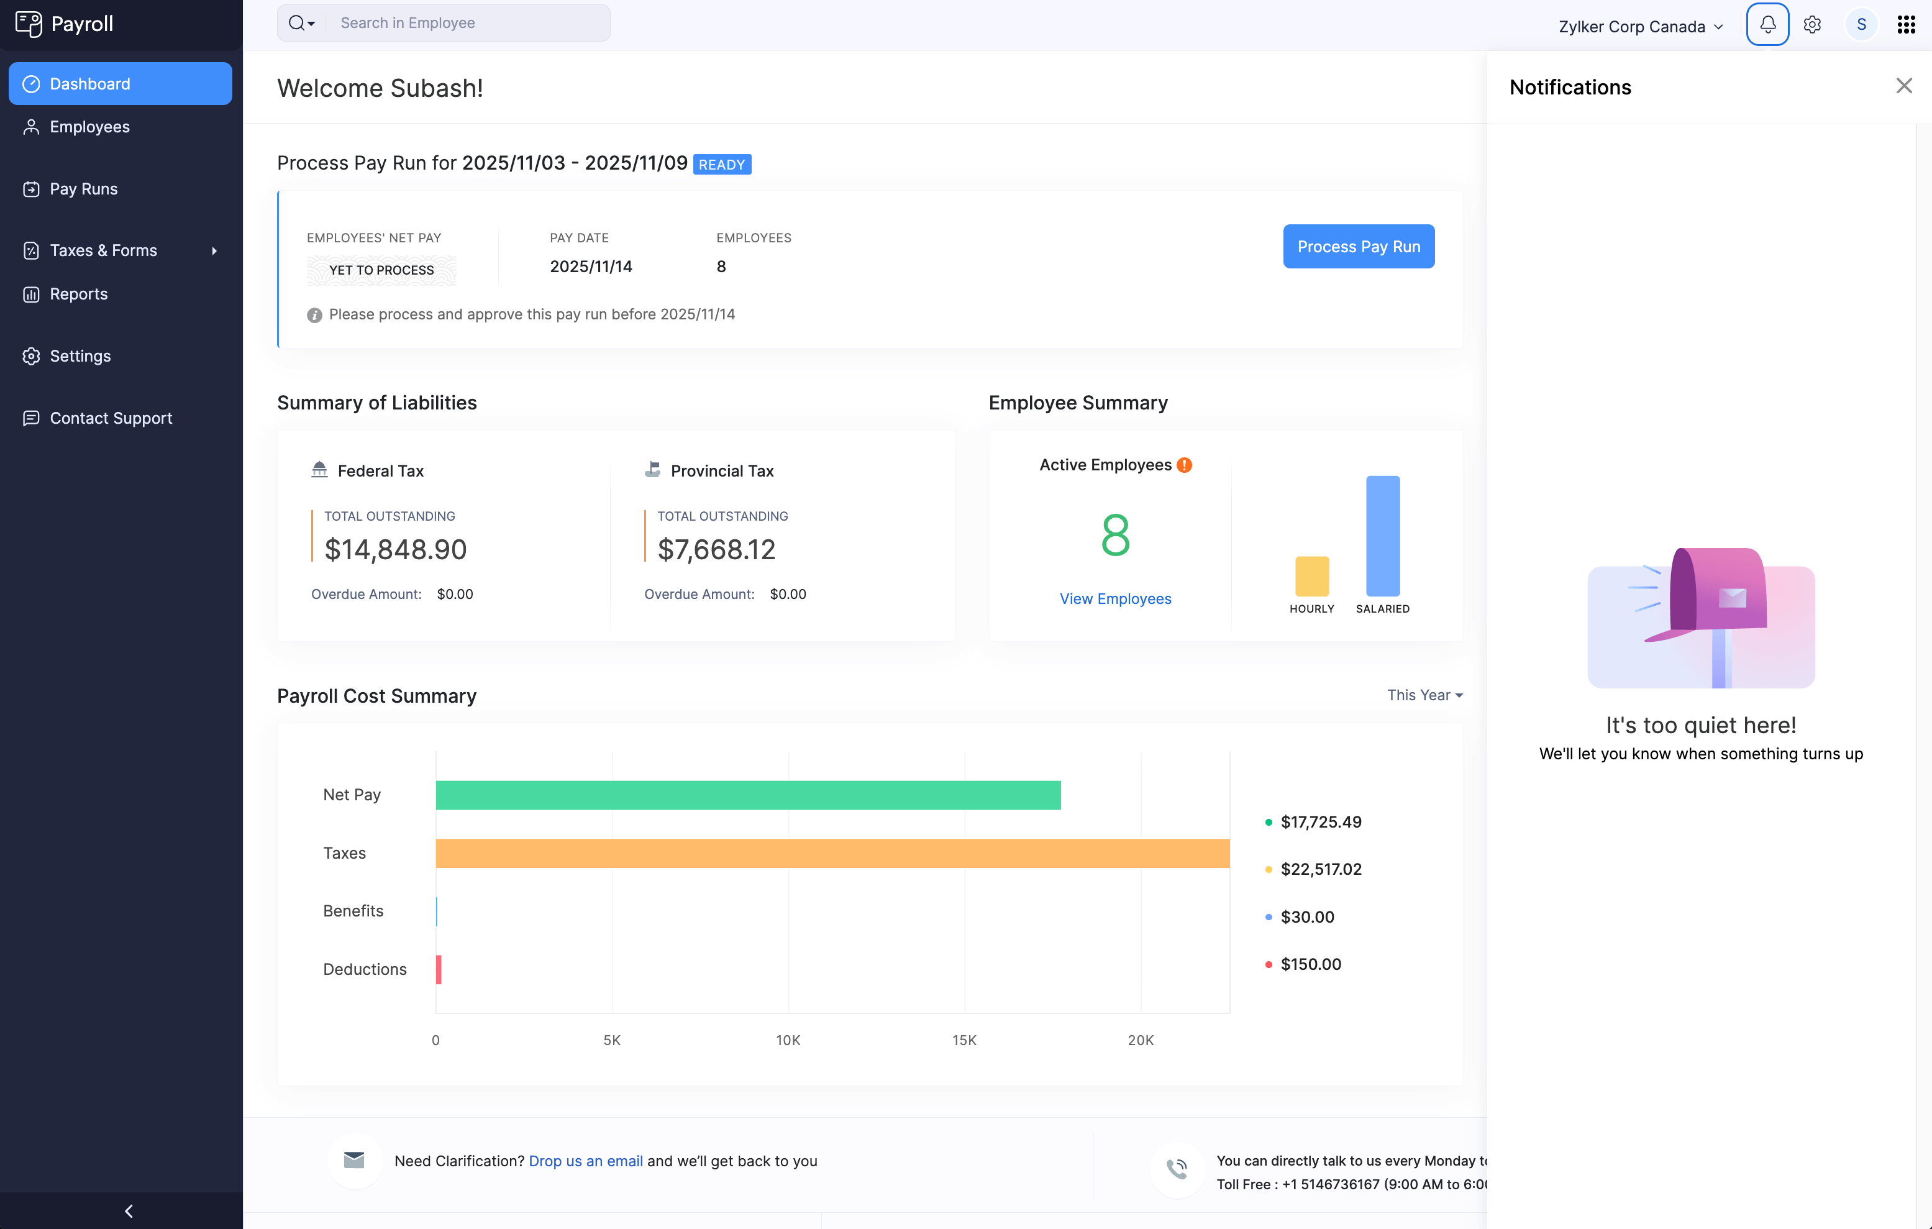Open the user avatar profile icon
The height and width of the screenshot is (1229, 1932).
(1861, 24)
